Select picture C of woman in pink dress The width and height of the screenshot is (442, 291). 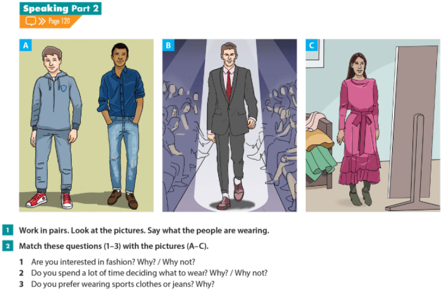373,125
